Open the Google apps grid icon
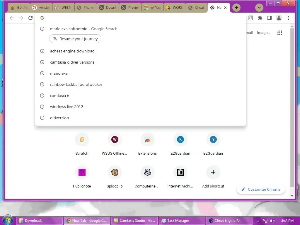The image size is (300, 225). 280,33
